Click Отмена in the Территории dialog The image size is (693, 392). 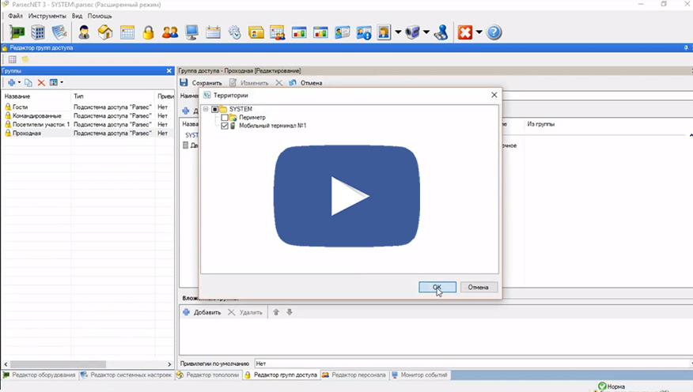(479, 288)
